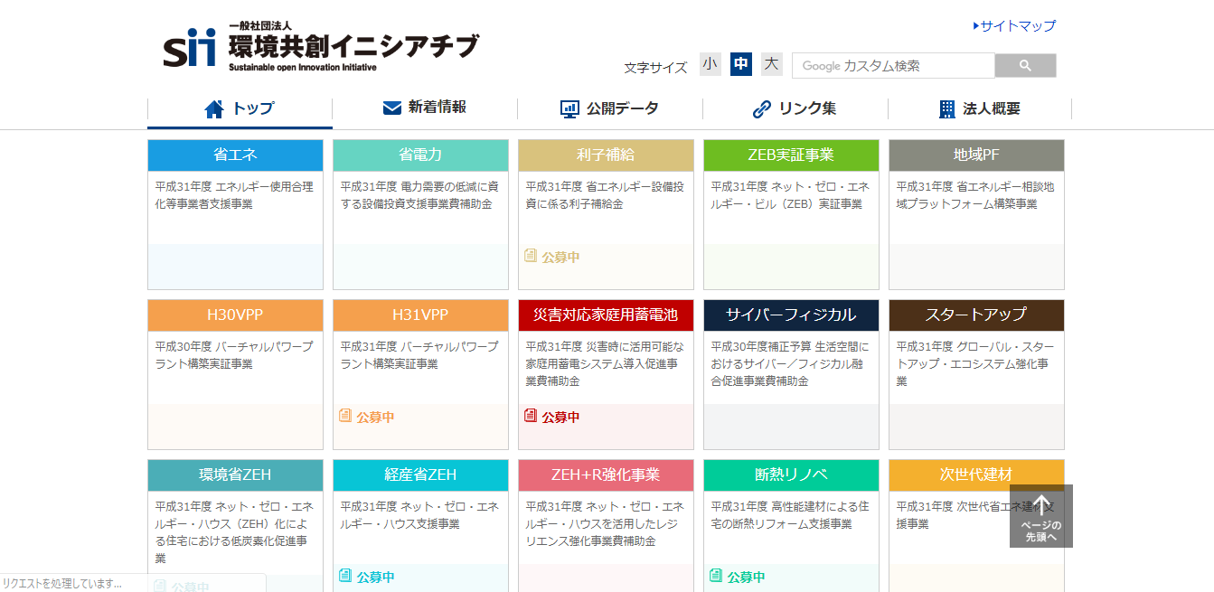1214x592 pixels.
Task: Click the chain link icon for リンク集
Action: [762, 109]
